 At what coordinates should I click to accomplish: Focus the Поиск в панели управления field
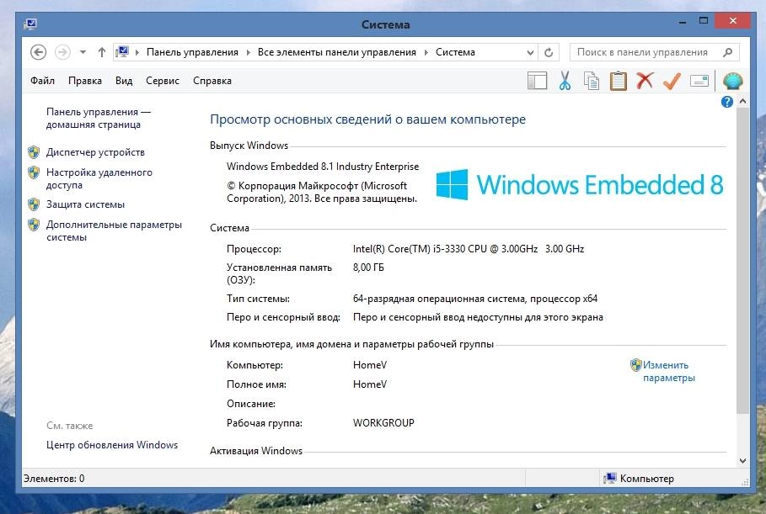[654, 52]
